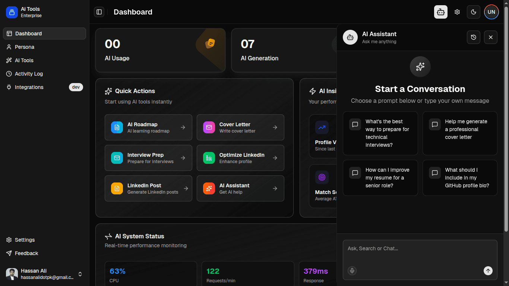The height and width of the screenshot is (286, 509).
Task: Open the AI Tools sidebar item
Action: click(44, 60)
